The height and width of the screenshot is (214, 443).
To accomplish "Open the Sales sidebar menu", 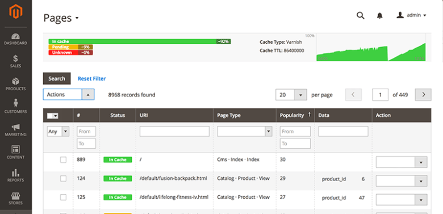I will click(16, 61).
